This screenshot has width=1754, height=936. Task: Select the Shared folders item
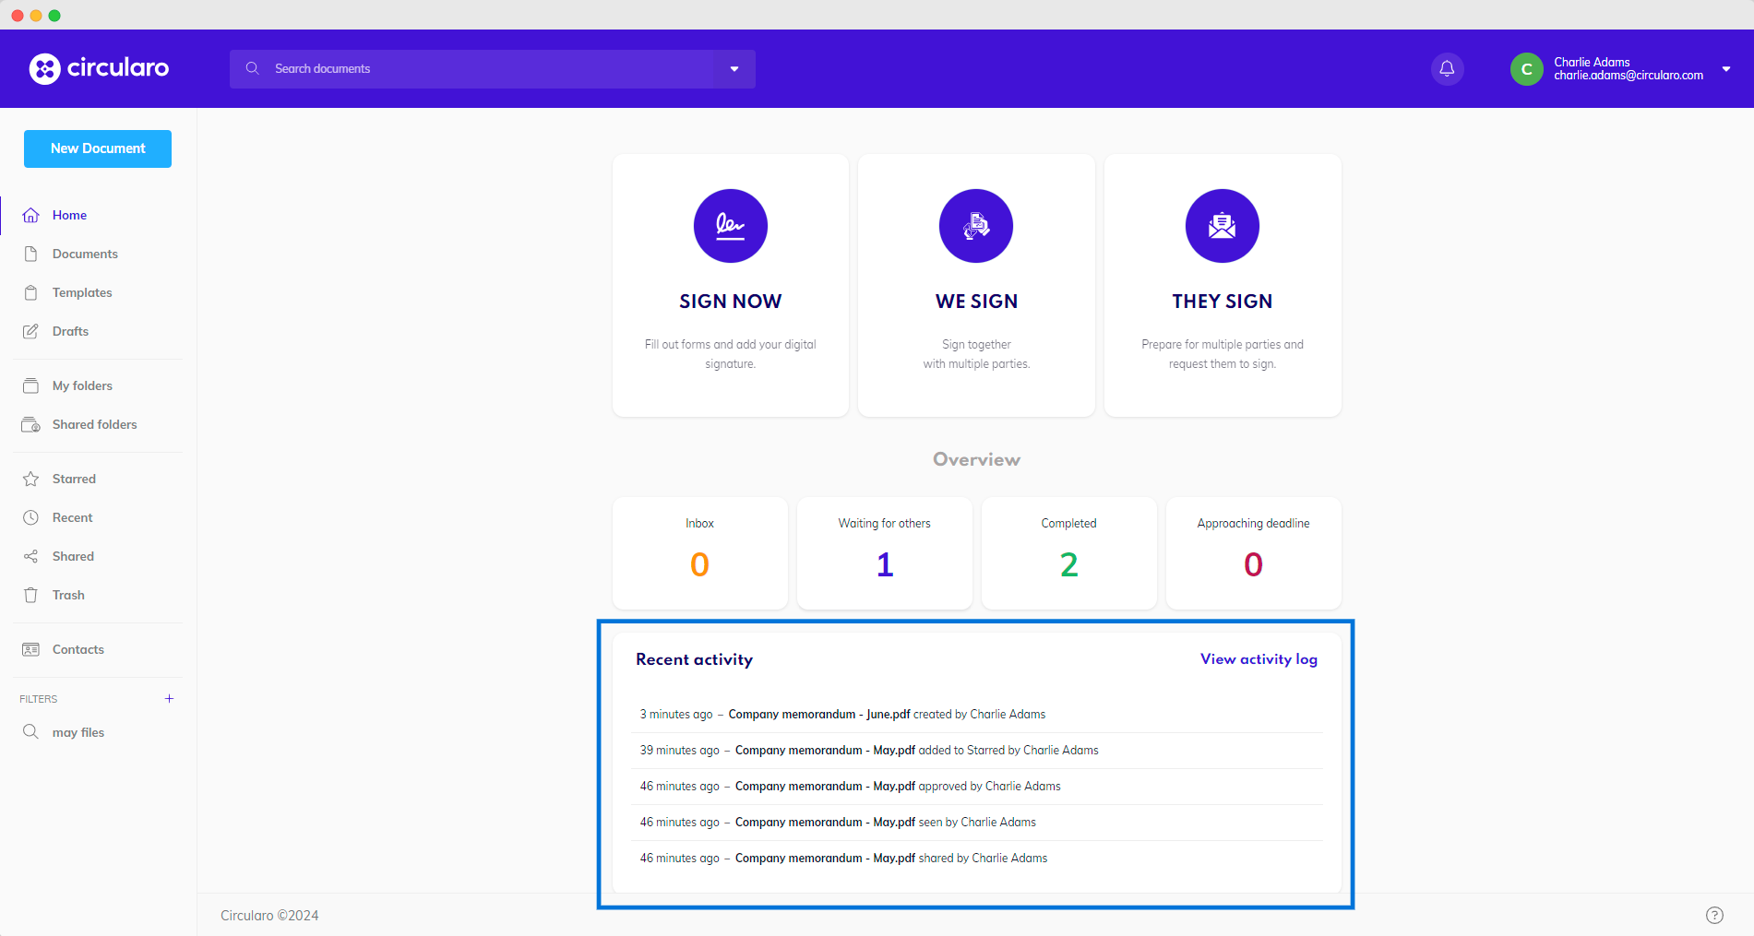94,424
